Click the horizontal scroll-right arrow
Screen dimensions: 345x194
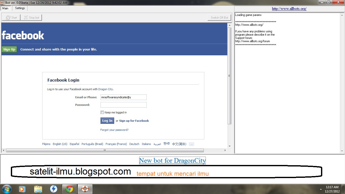tap(225, 150)
